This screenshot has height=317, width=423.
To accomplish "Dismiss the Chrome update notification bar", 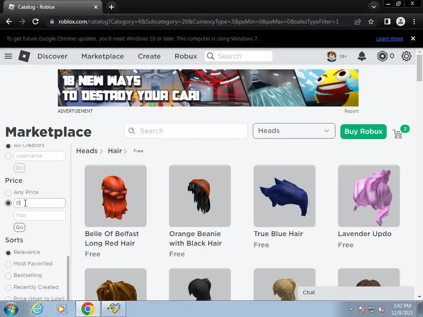I will (413, 38).
